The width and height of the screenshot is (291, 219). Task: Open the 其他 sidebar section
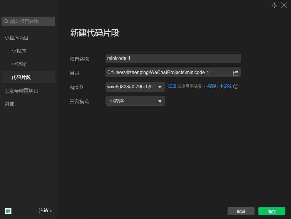click(x=9, y=104)
